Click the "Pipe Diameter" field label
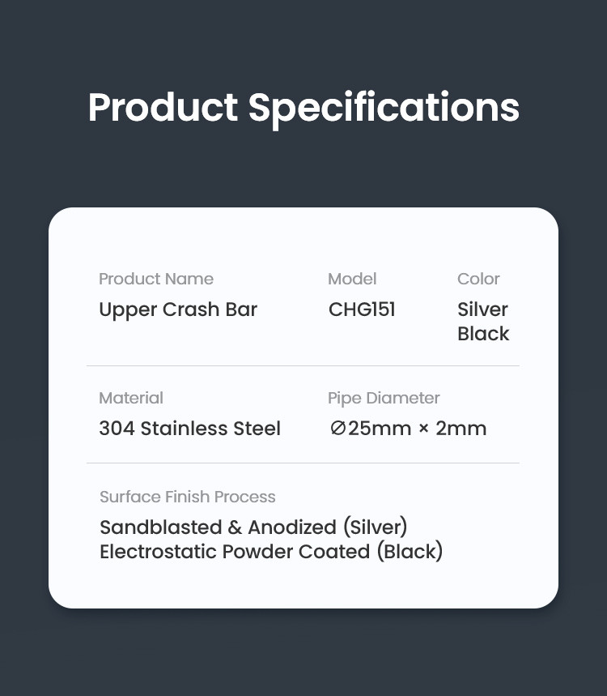The height and width of the screenshot is (696, 607). tap(384, 398)
